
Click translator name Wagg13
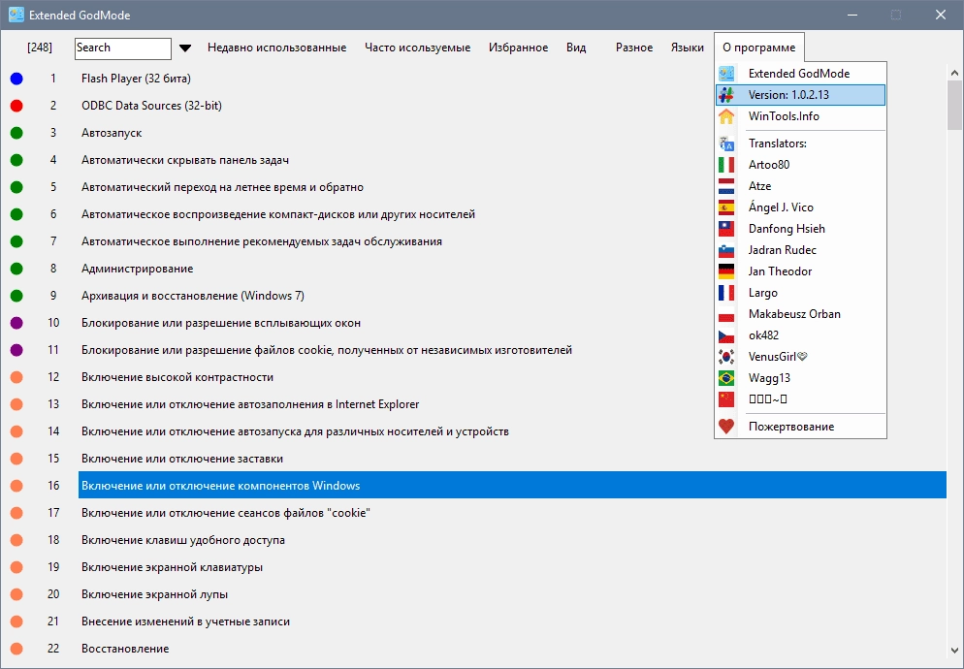pos(769,378)
